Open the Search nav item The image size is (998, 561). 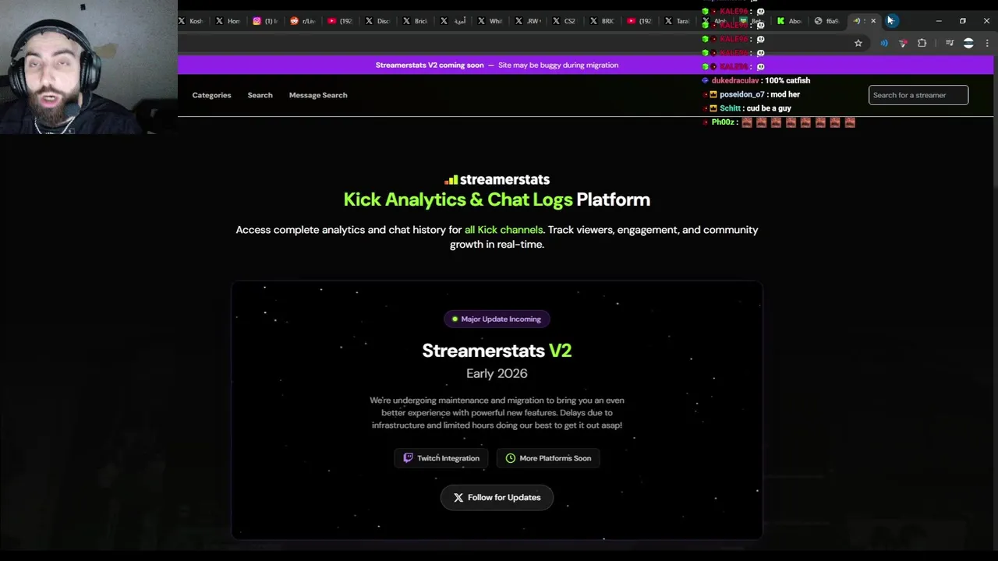tap(260, 95)
